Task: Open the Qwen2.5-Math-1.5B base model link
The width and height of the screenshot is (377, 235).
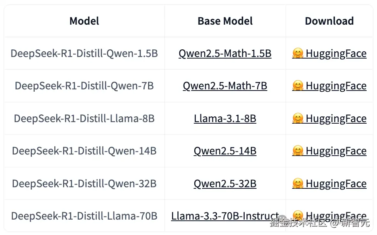Action: pyautogui.click(x=225, y=53)
